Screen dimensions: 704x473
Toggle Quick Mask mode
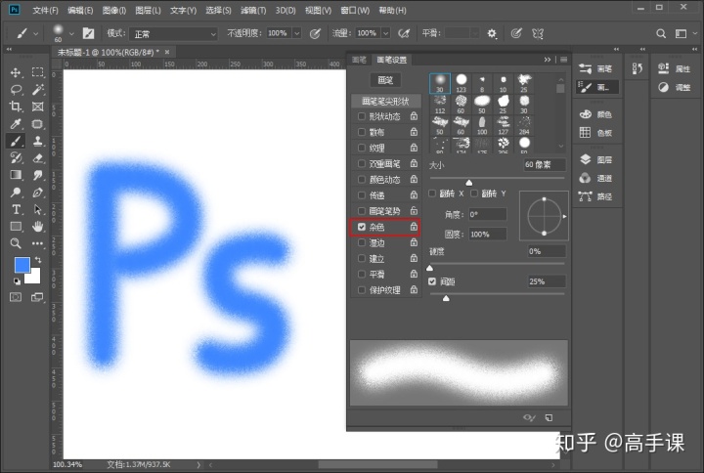click(x=16, y=297)
